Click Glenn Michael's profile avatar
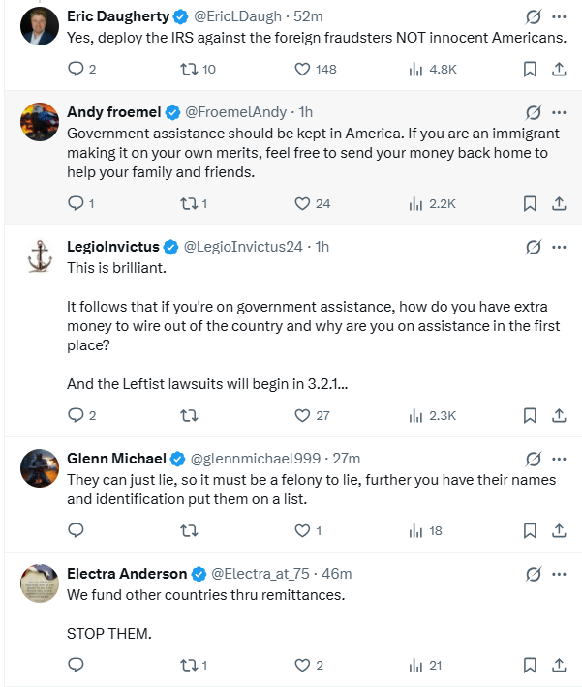This screenshot has width=582, height=687. [40, 468]
